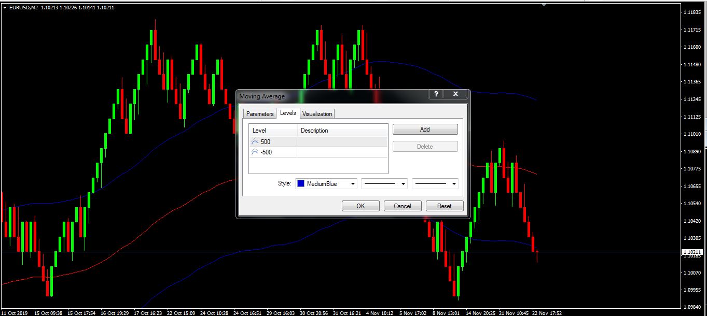This screenshot has width=707, height=316.
Task: Click the Add level button
Action: click(x=425, y=130)
